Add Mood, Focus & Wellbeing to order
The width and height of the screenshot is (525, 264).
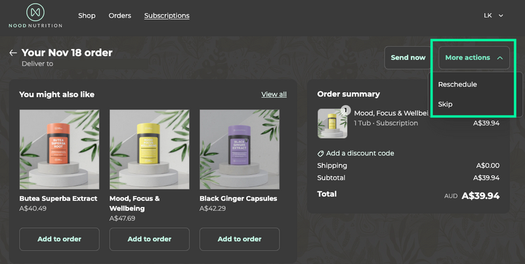click(149, 239)
